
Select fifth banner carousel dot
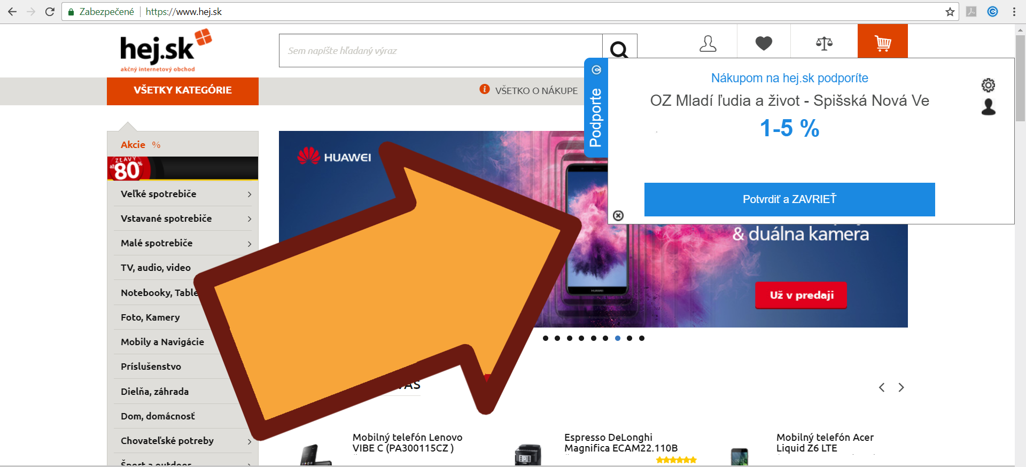pyautogui.click(x=594, y=338)
